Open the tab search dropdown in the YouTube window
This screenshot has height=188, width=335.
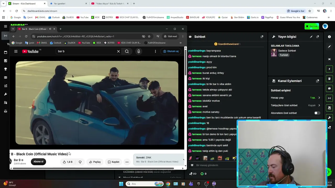pos(13,29)
